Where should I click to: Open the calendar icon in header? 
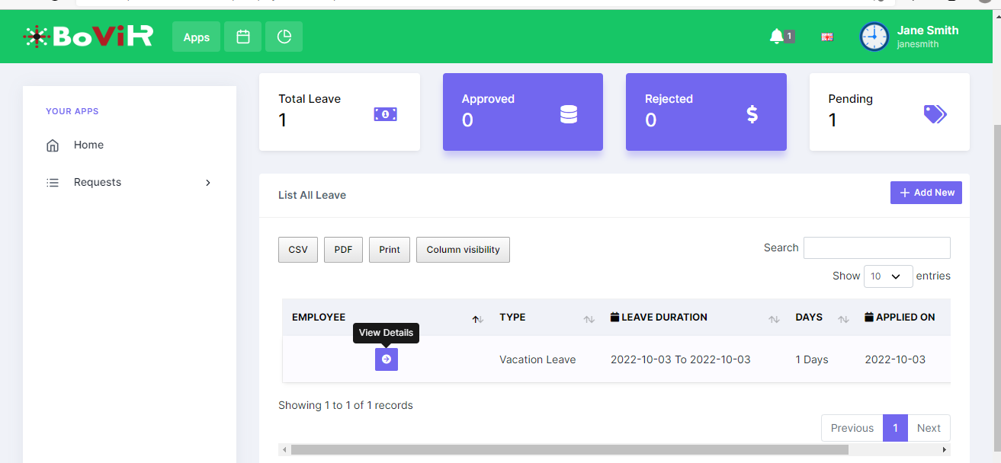(243, 37)
